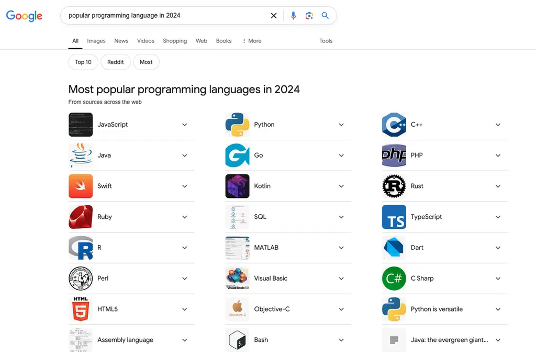
Task: Click the Rust gear logo
Action: click(394, 186)
